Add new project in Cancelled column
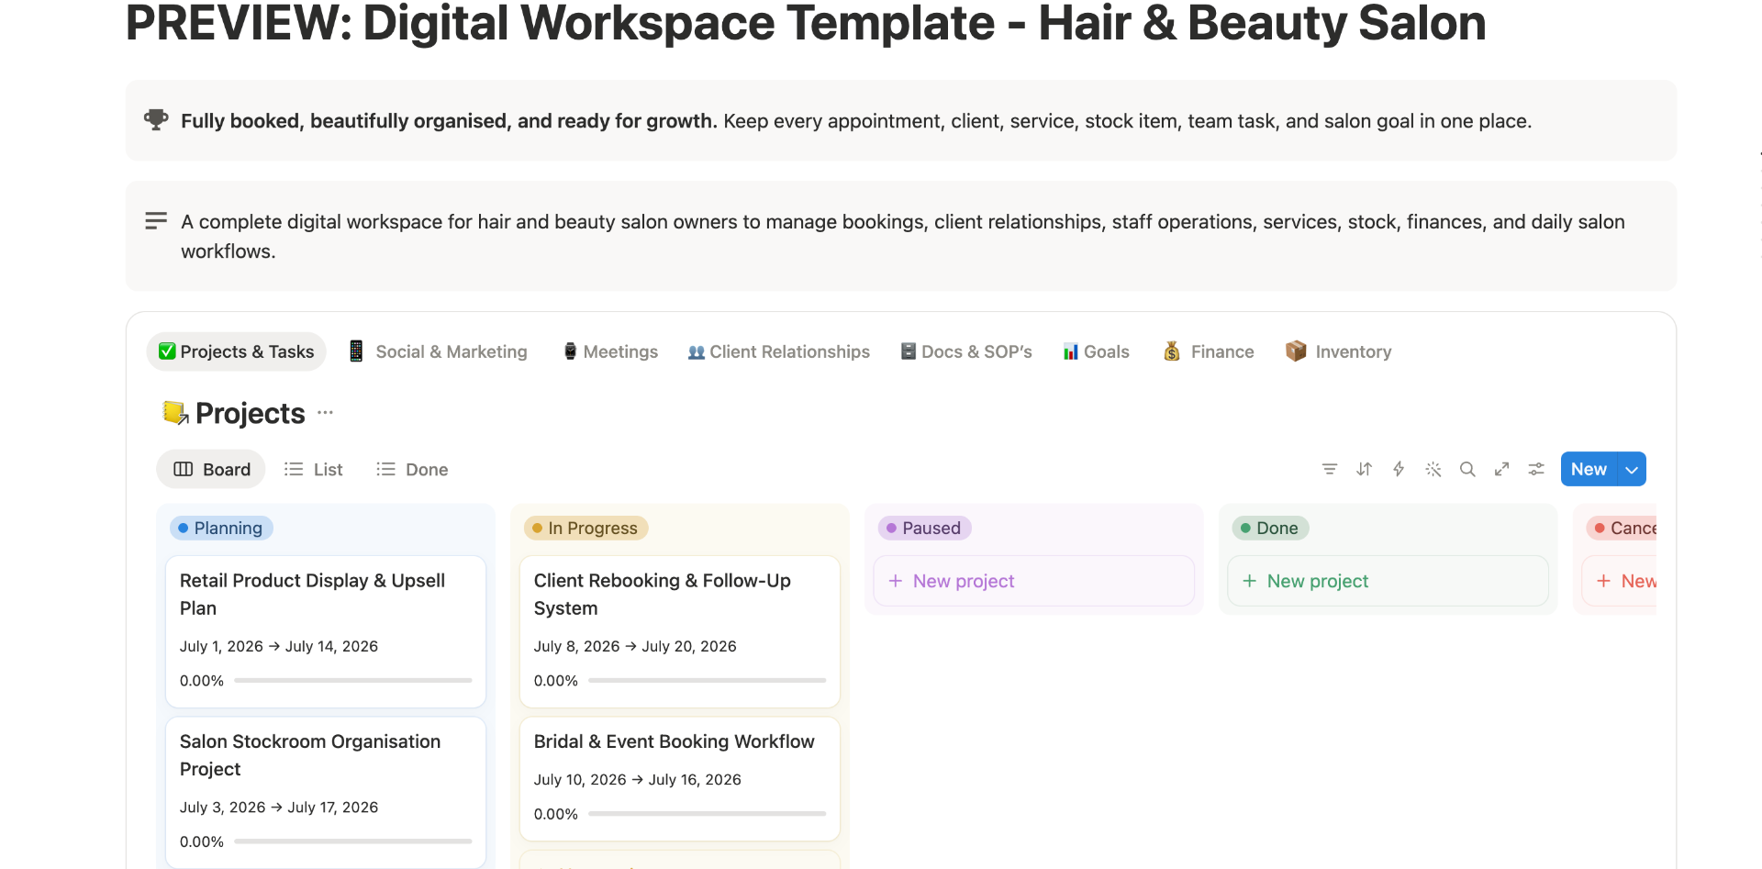The image size is (1762, 869). point(1620,581)
